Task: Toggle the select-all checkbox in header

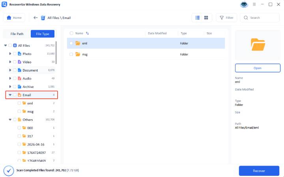Action: click(71, 33)
